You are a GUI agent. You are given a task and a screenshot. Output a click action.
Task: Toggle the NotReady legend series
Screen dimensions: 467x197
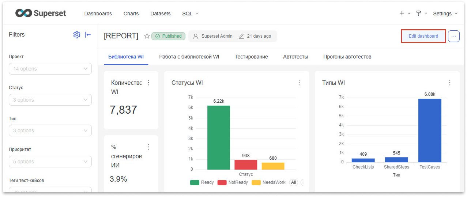coord(233,182)
